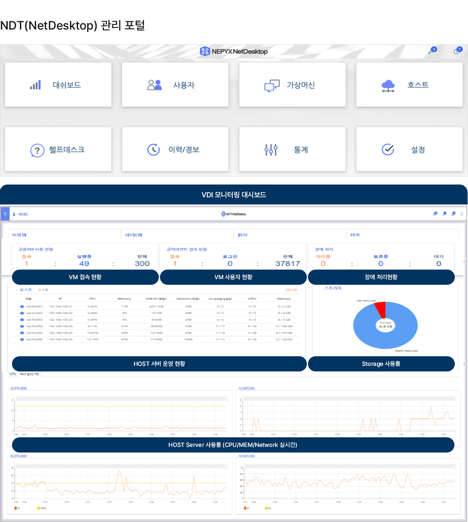The width and height of the screenshot is (468, 522).
Task: Select the sw-host06 row name
Action: coord(34,339)
